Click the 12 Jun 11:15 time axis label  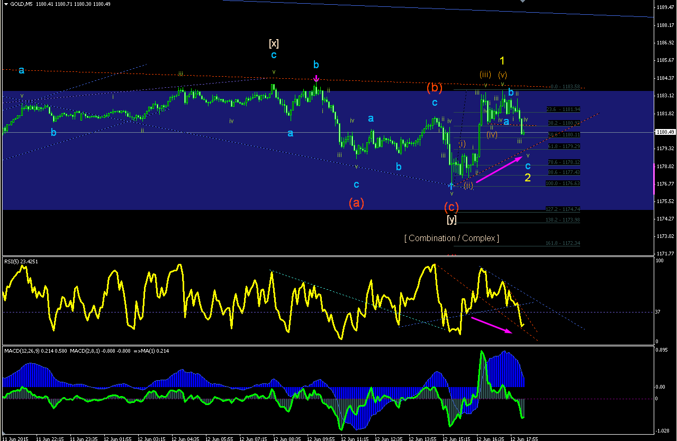tap(355, 438)
